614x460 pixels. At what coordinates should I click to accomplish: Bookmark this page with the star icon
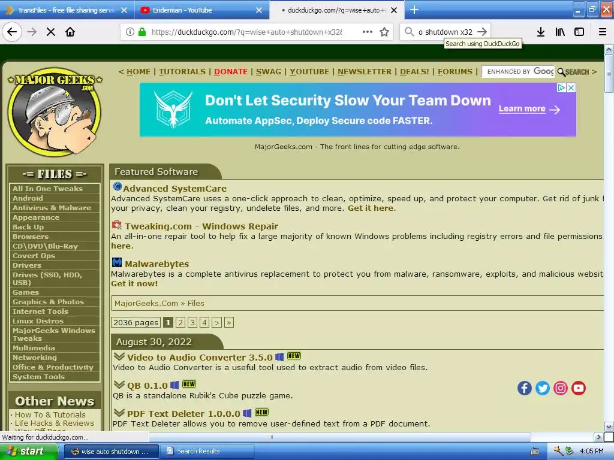[x=384, y=32]
